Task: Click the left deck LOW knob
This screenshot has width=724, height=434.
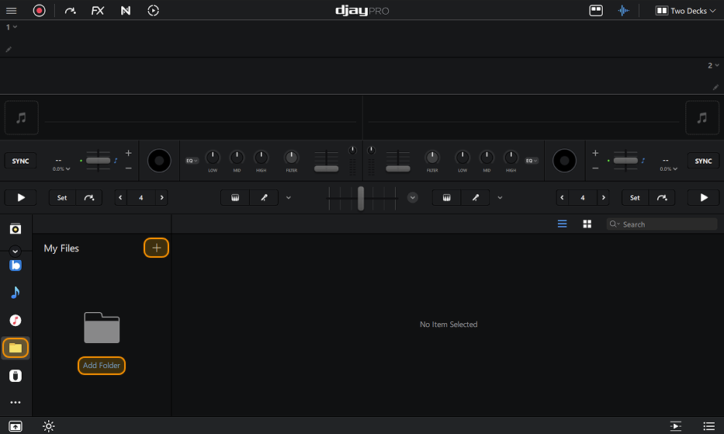Action: click(213, 157)
